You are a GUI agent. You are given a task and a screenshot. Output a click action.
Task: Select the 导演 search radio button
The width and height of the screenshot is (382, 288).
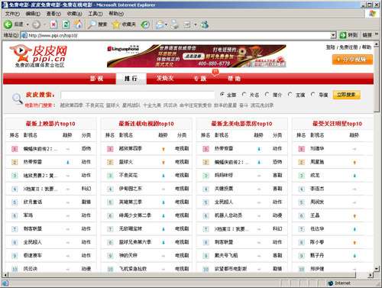[x=313, y=95]
